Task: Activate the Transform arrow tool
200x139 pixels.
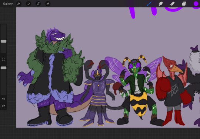Action: pos(48,4)
